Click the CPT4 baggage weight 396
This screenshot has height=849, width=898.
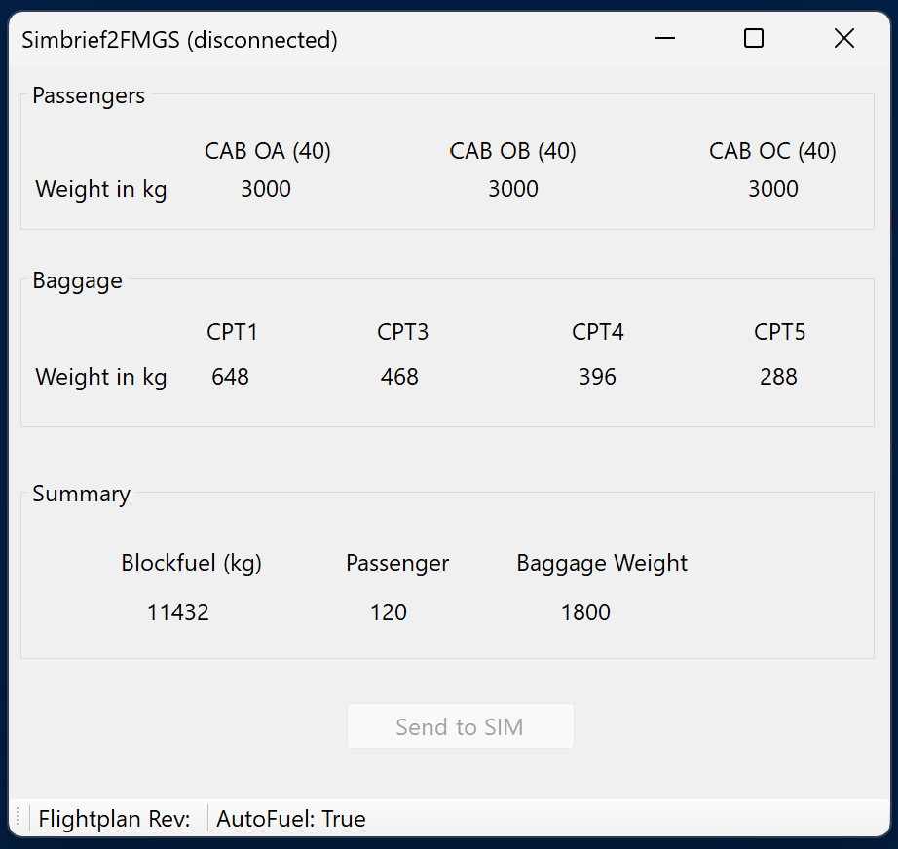[597, 377]
